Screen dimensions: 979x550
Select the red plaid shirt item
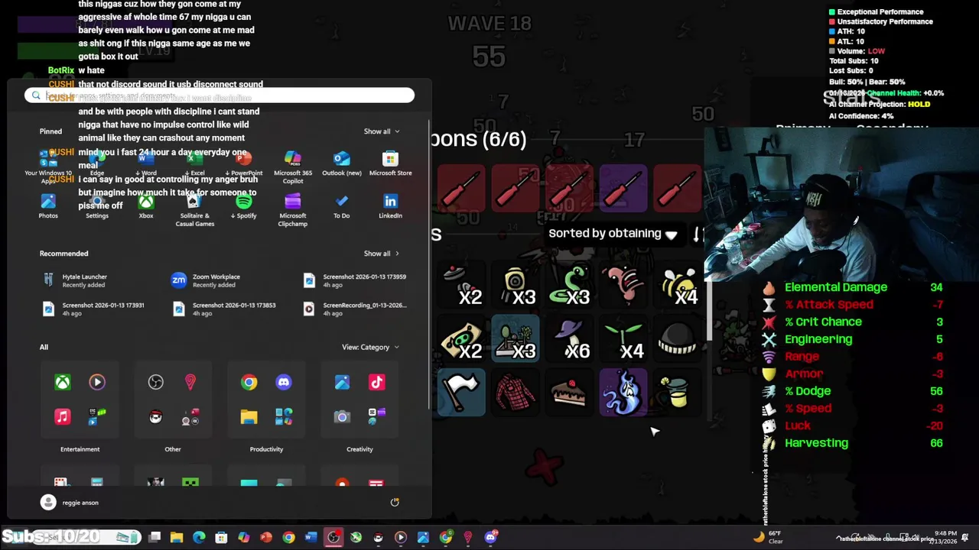coord(516,393)
